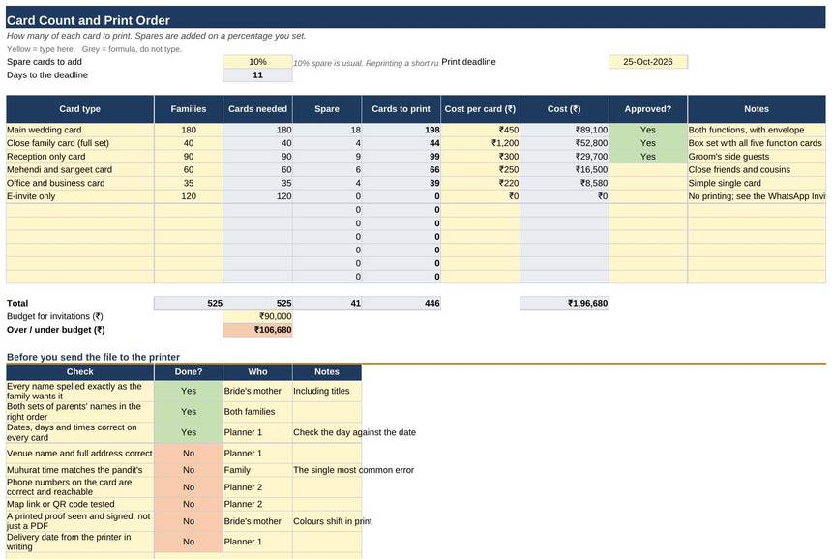The height and width of the screenshot is (559, 832).
Task: Select the total cost cell ₹1,96,680
Action: point(565,303)
